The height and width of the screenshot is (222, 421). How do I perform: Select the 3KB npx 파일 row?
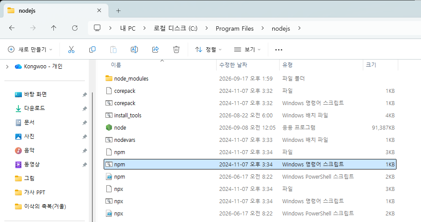click(250, 189)
